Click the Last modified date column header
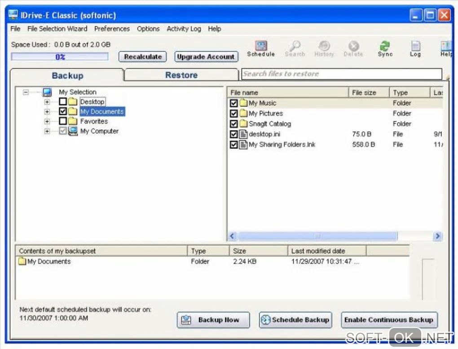Screen dimensions: 458x349 tap(327, 251)
